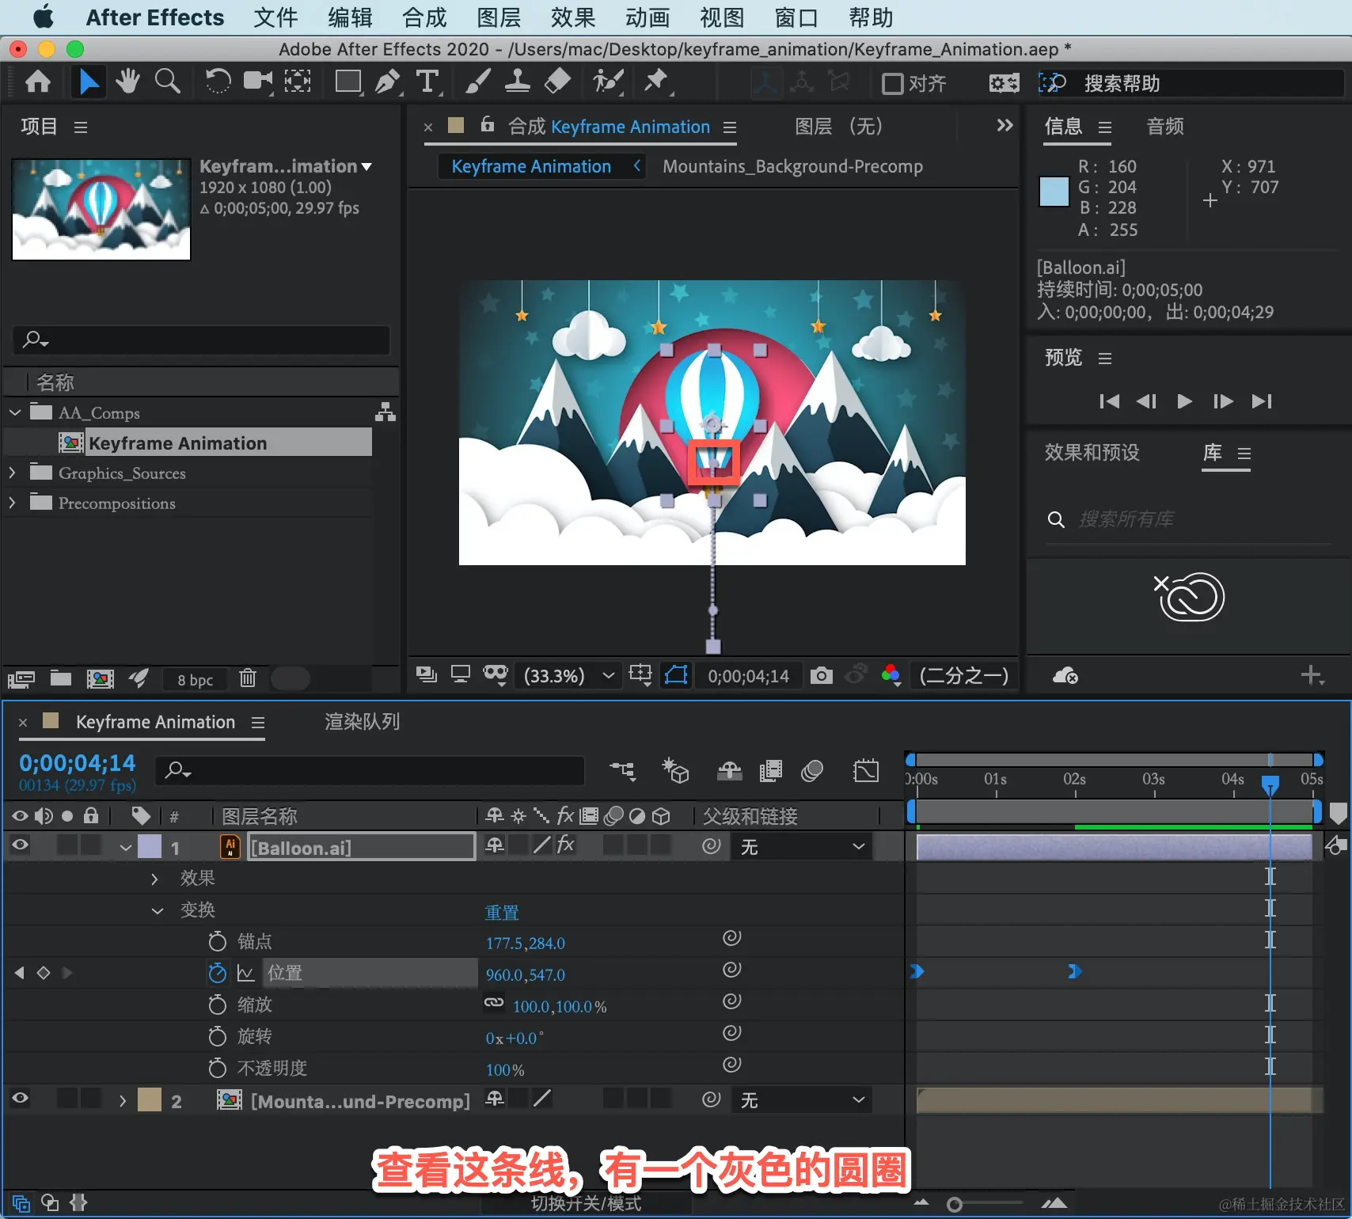The image size is (1352, 1219).
Task: Play the preview
Action: pyautogui.click(x=1184, y=401)
